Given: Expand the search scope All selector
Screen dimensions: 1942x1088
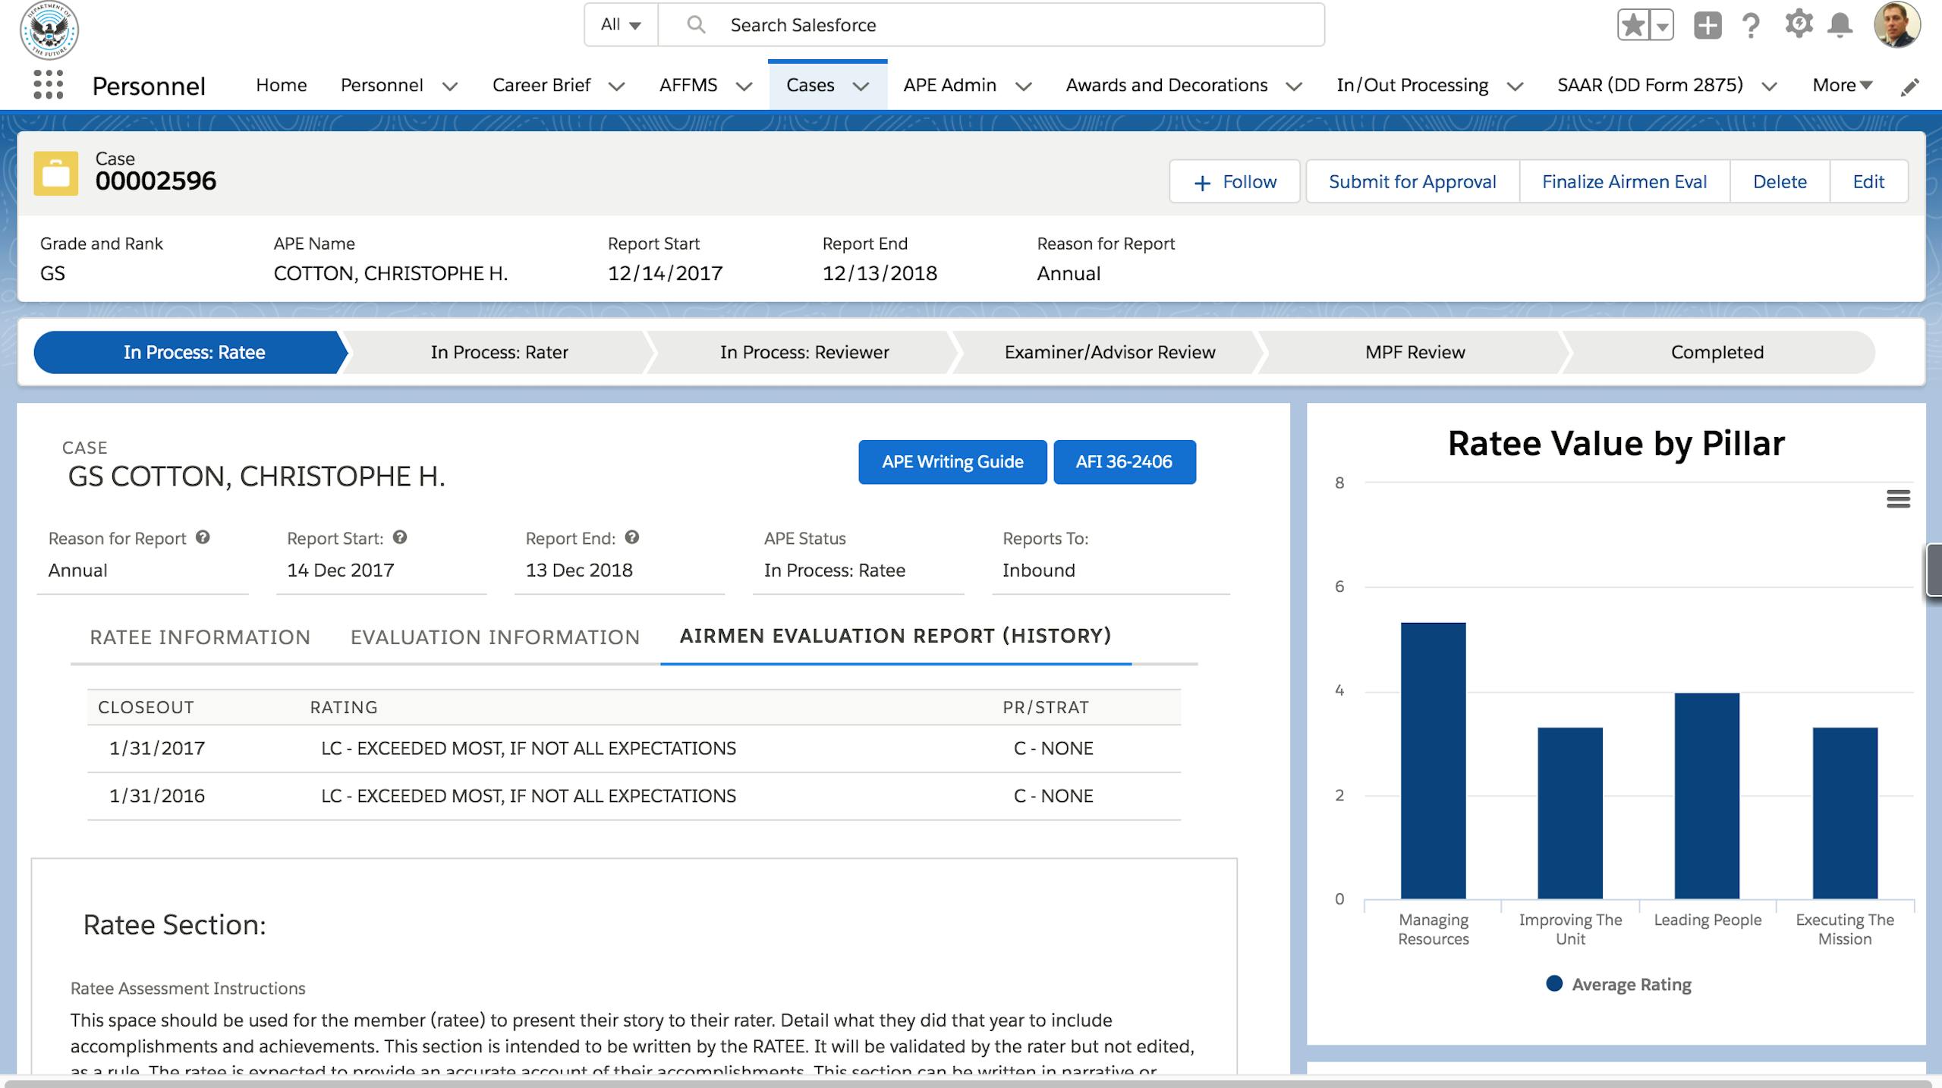Looking at the screenshot, I should pos(619,24).
